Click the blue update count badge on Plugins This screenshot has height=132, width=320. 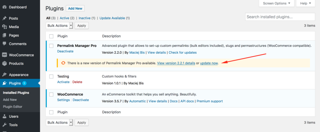[x=24, y=83]
